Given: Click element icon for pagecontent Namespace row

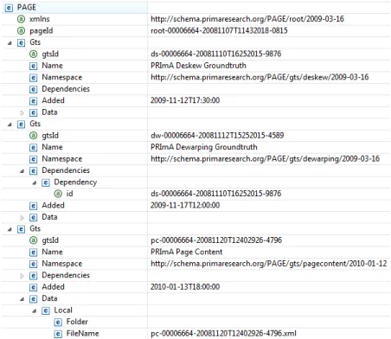Looking at the screenshot, I should pyautogui.click(x=34, y=264).
